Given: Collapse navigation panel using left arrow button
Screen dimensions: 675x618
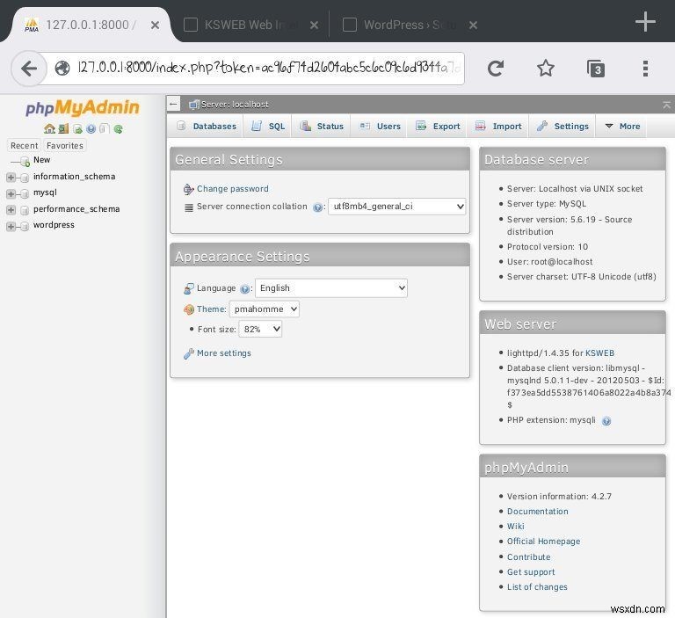Looking at the screenshot, I should pos(174,104).
